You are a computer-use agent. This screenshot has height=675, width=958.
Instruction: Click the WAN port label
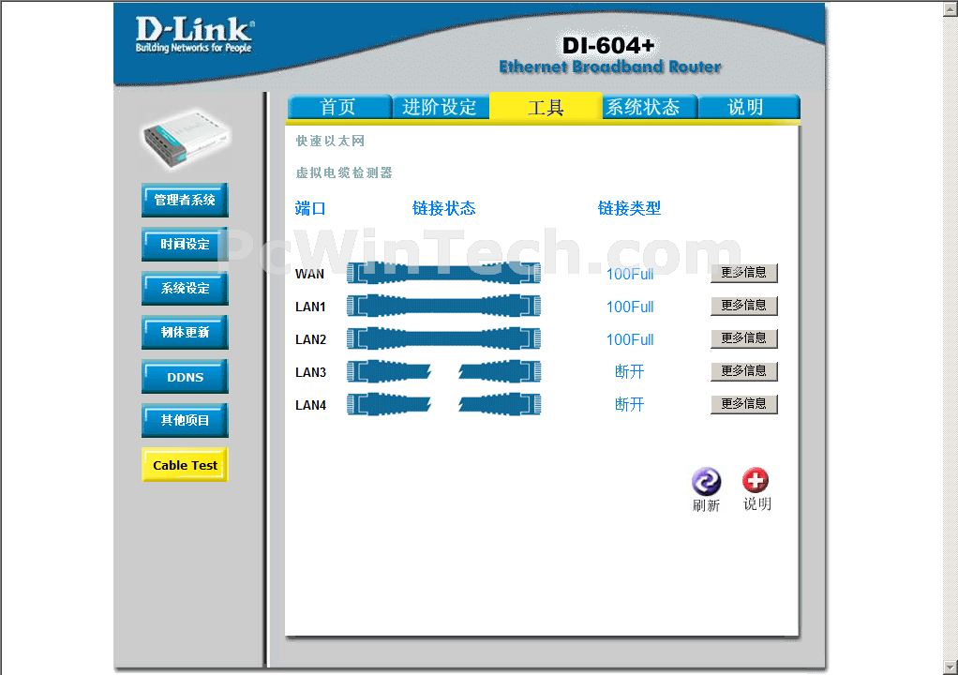309,274
